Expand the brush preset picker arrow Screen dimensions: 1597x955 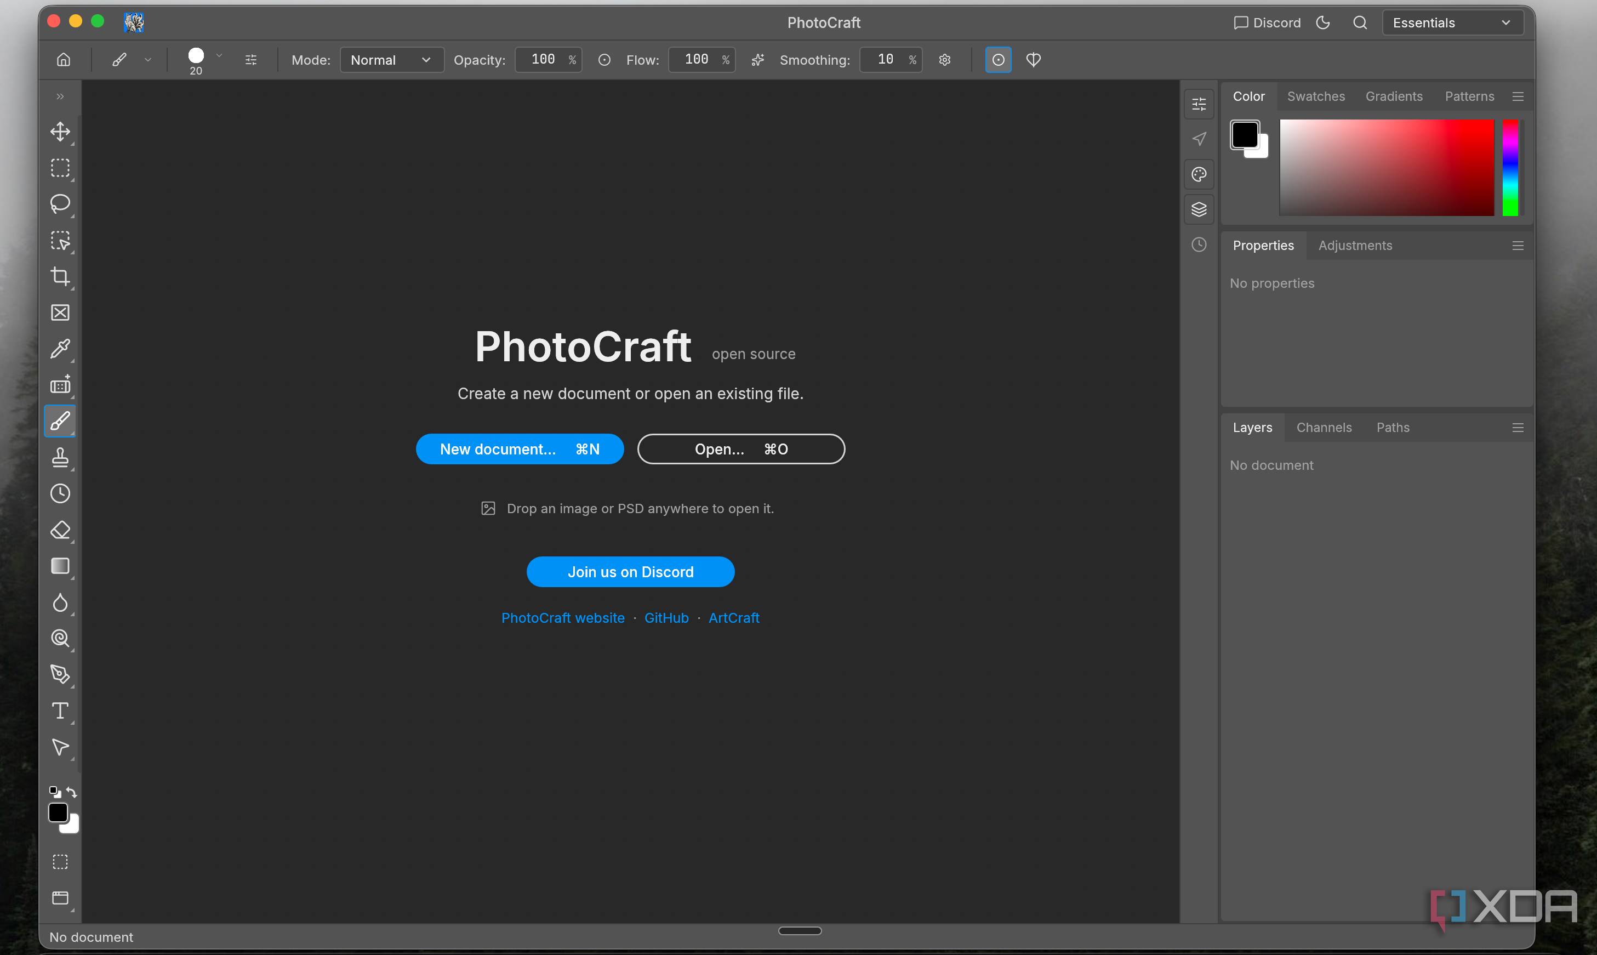click(219, 56)
